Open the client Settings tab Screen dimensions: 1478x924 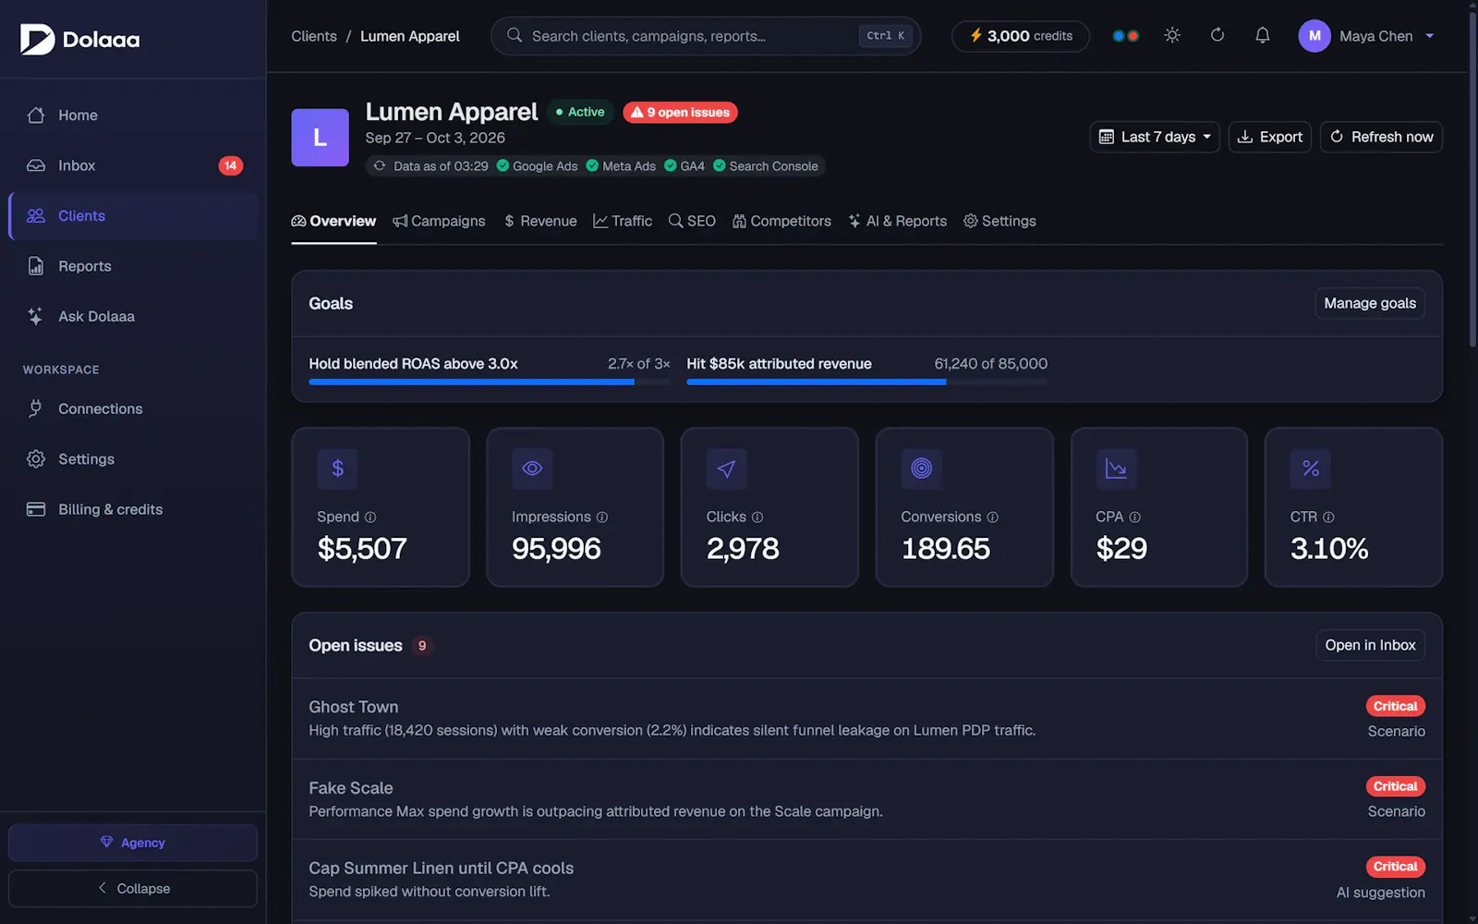[x=999, y=221]
